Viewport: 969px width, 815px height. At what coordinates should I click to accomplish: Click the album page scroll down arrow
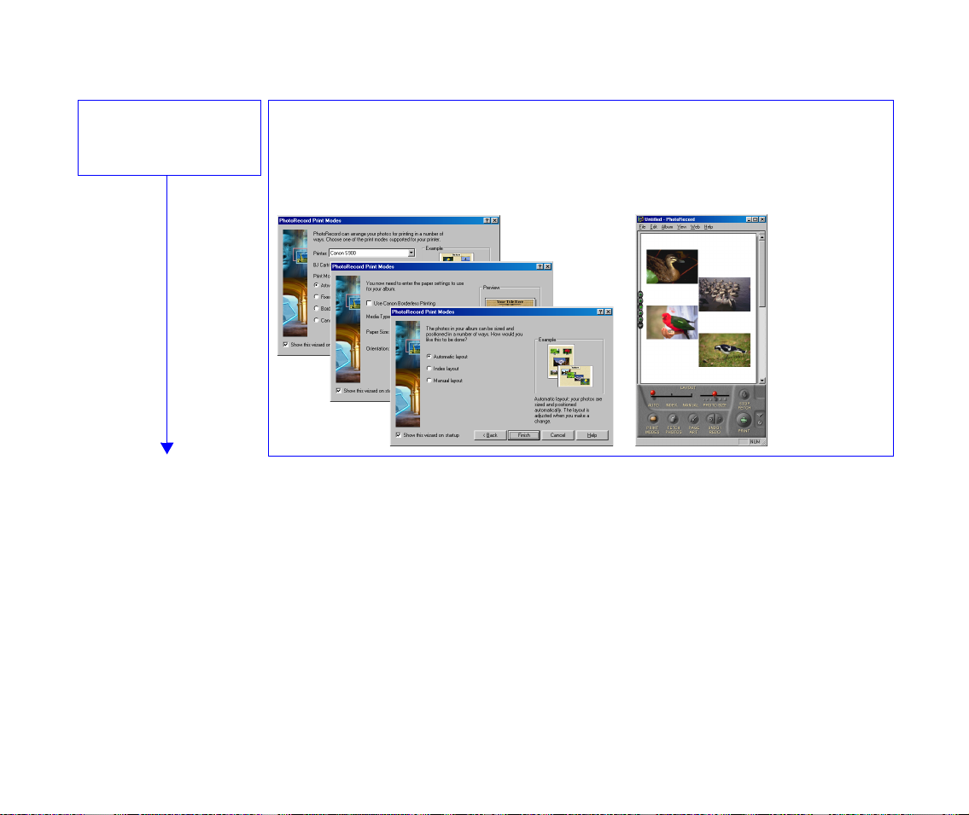(762, 380)
